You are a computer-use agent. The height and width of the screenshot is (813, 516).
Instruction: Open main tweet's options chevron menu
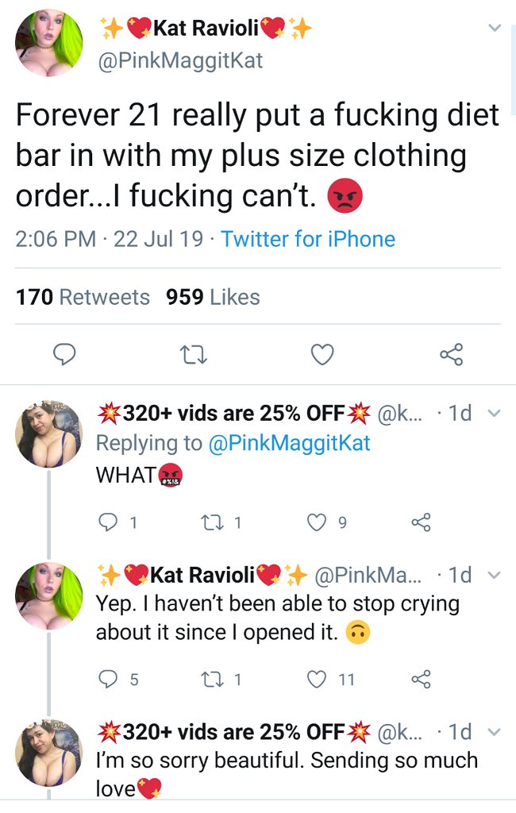tap(495, 29)
